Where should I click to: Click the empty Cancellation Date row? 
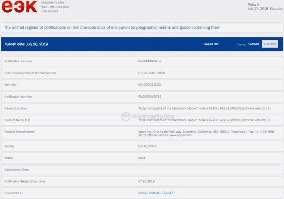(142, 169)
